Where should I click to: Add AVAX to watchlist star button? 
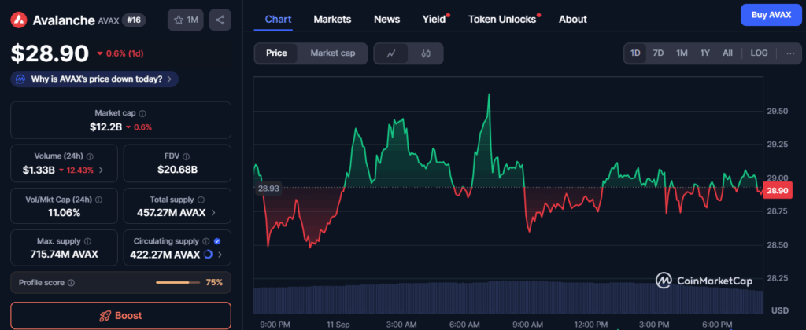(186, 20)
